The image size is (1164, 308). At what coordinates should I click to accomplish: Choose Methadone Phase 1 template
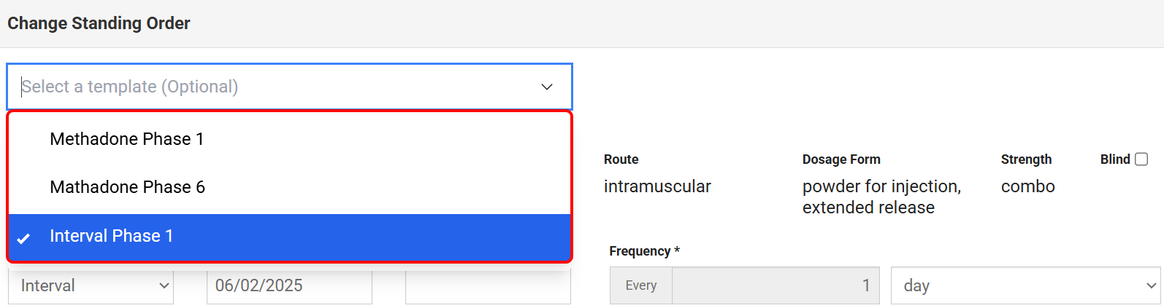(x=127, y=139)
